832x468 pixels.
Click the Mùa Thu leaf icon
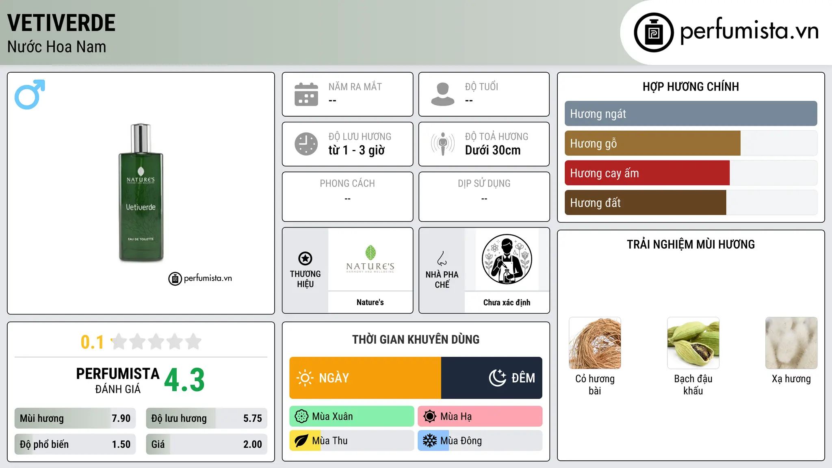click(x=301, y=441)
